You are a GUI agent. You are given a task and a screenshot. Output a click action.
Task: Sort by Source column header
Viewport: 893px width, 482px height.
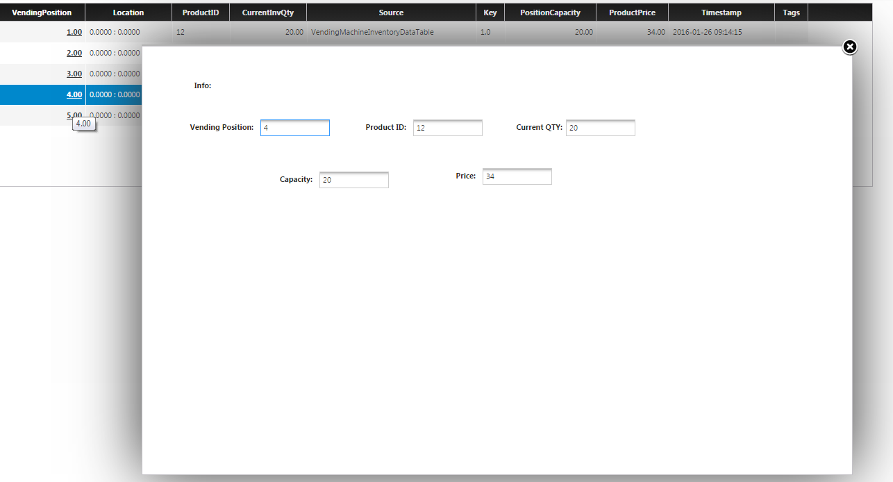391,13
